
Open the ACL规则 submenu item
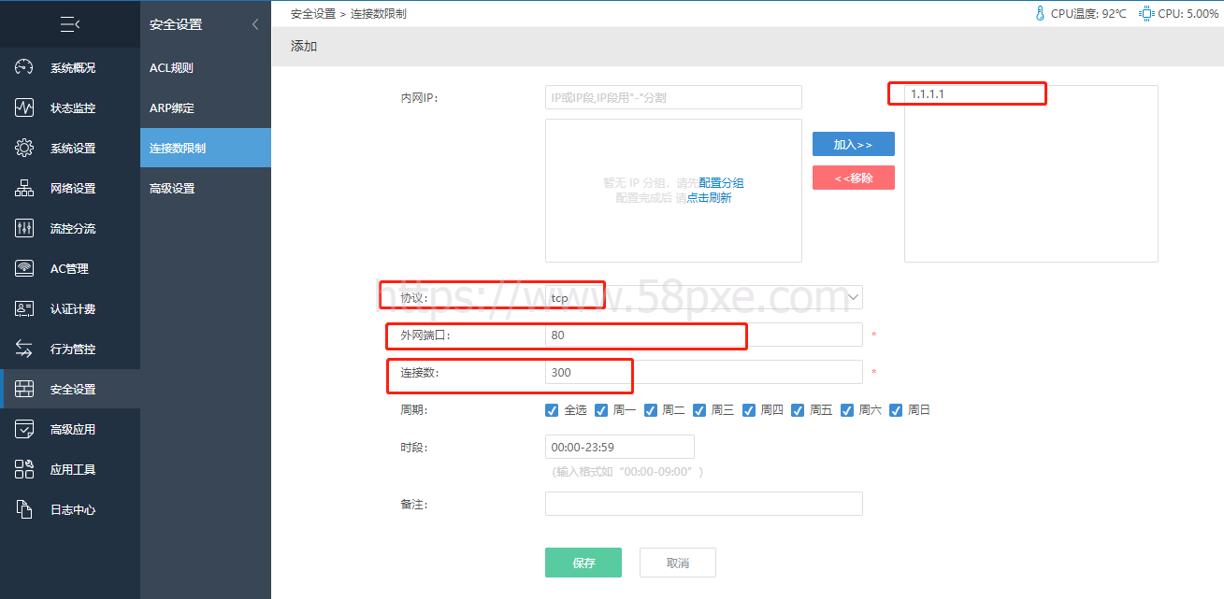tap(171, 68)
